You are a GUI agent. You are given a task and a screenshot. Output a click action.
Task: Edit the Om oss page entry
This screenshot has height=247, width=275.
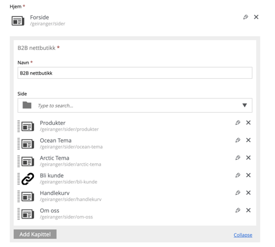238,210
